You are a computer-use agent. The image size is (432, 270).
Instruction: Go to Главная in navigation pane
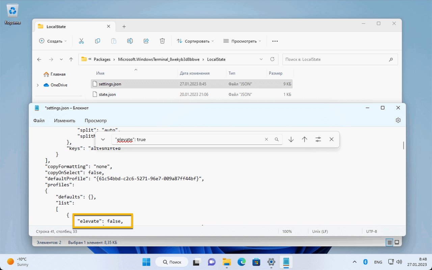[58, 74]
